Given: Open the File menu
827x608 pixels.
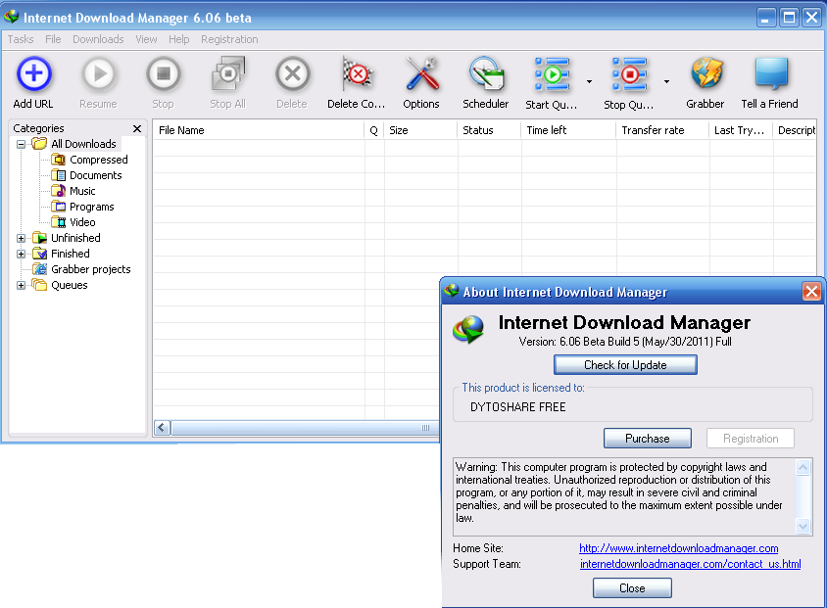Looking at the screenshot, I should [53, 39].
